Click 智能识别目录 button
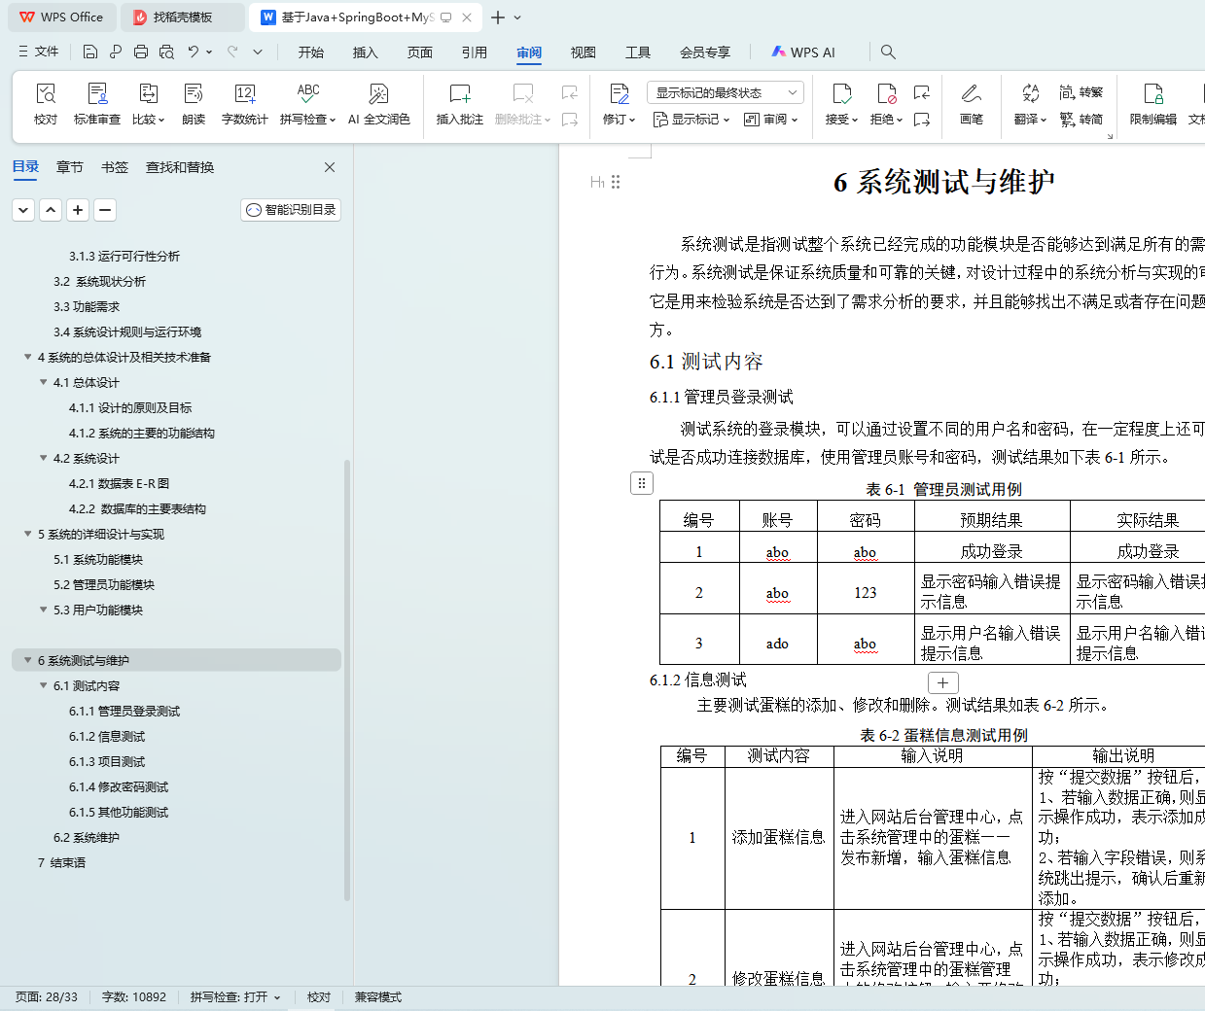This screenshot has width=1205, height=1011. click(x=291, y=210)
